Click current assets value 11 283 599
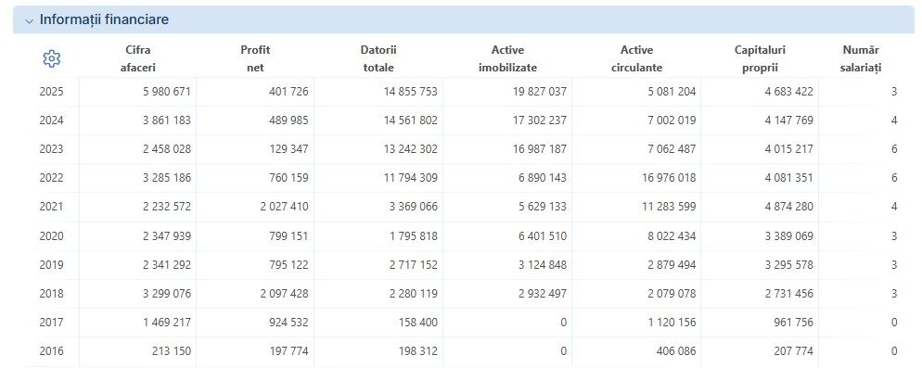Screen dimensions: 922x368 click(669, 207)
